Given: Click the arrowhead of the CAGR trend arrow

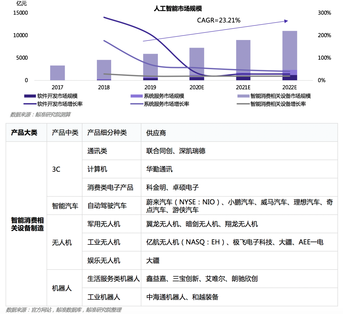Looking at the screenshot, I should click(x=286, y=21).
